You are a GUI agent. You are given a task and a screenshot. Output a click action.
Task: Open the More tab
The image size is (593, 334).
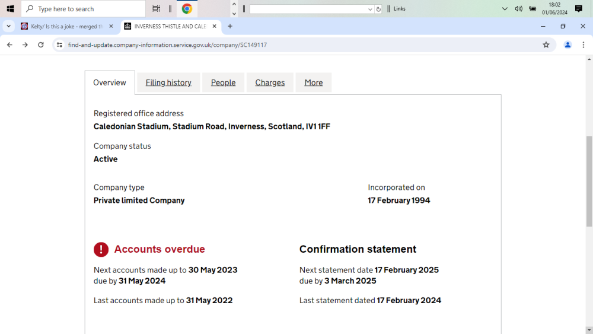click(x=314, y=82)
